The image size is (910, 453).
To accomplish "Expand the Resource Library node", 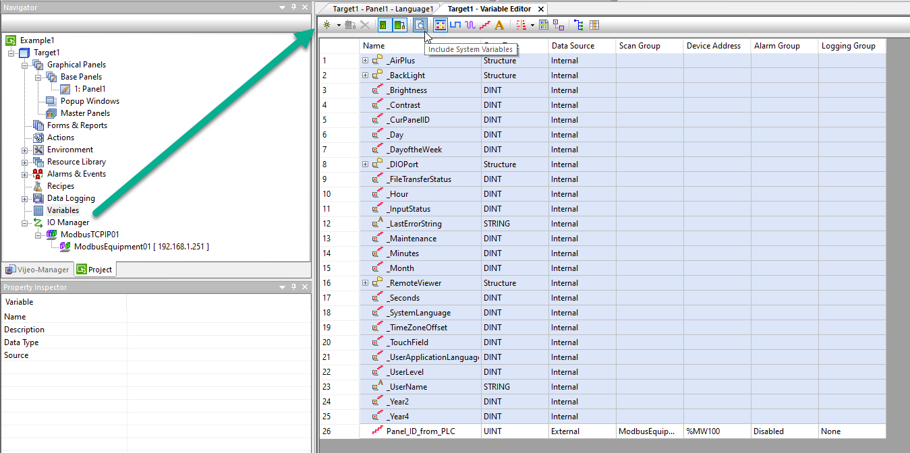I will pyautogui.click(x=25, y=162).
